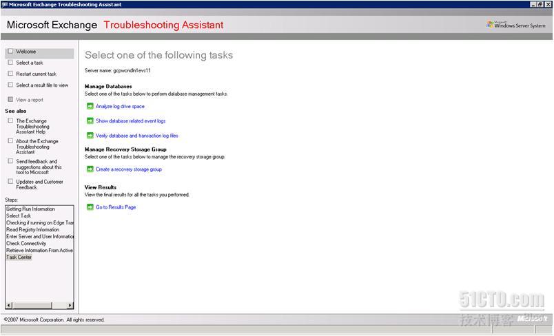Close the Troubleshooting Assistant window
Viewport: 554px width, 336px height.
(x=548, y=5)
